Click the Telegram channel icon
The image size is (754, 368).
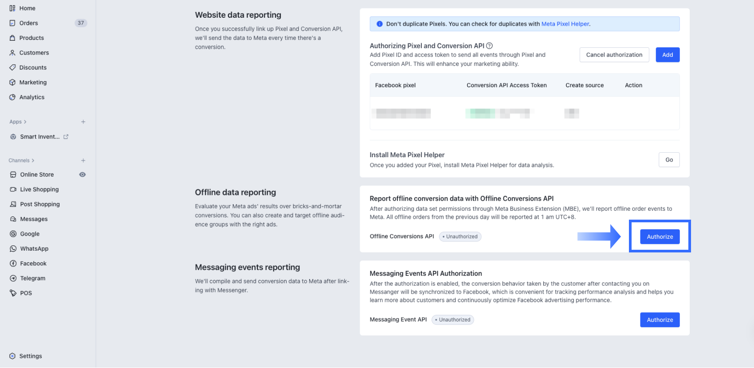click(x=13, y=279)
